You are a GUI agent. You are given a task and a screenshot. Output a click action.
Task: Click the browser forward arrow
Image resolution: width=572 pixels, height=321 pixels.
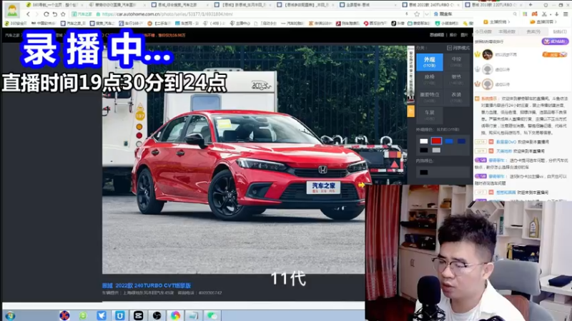tap(37, 14)
